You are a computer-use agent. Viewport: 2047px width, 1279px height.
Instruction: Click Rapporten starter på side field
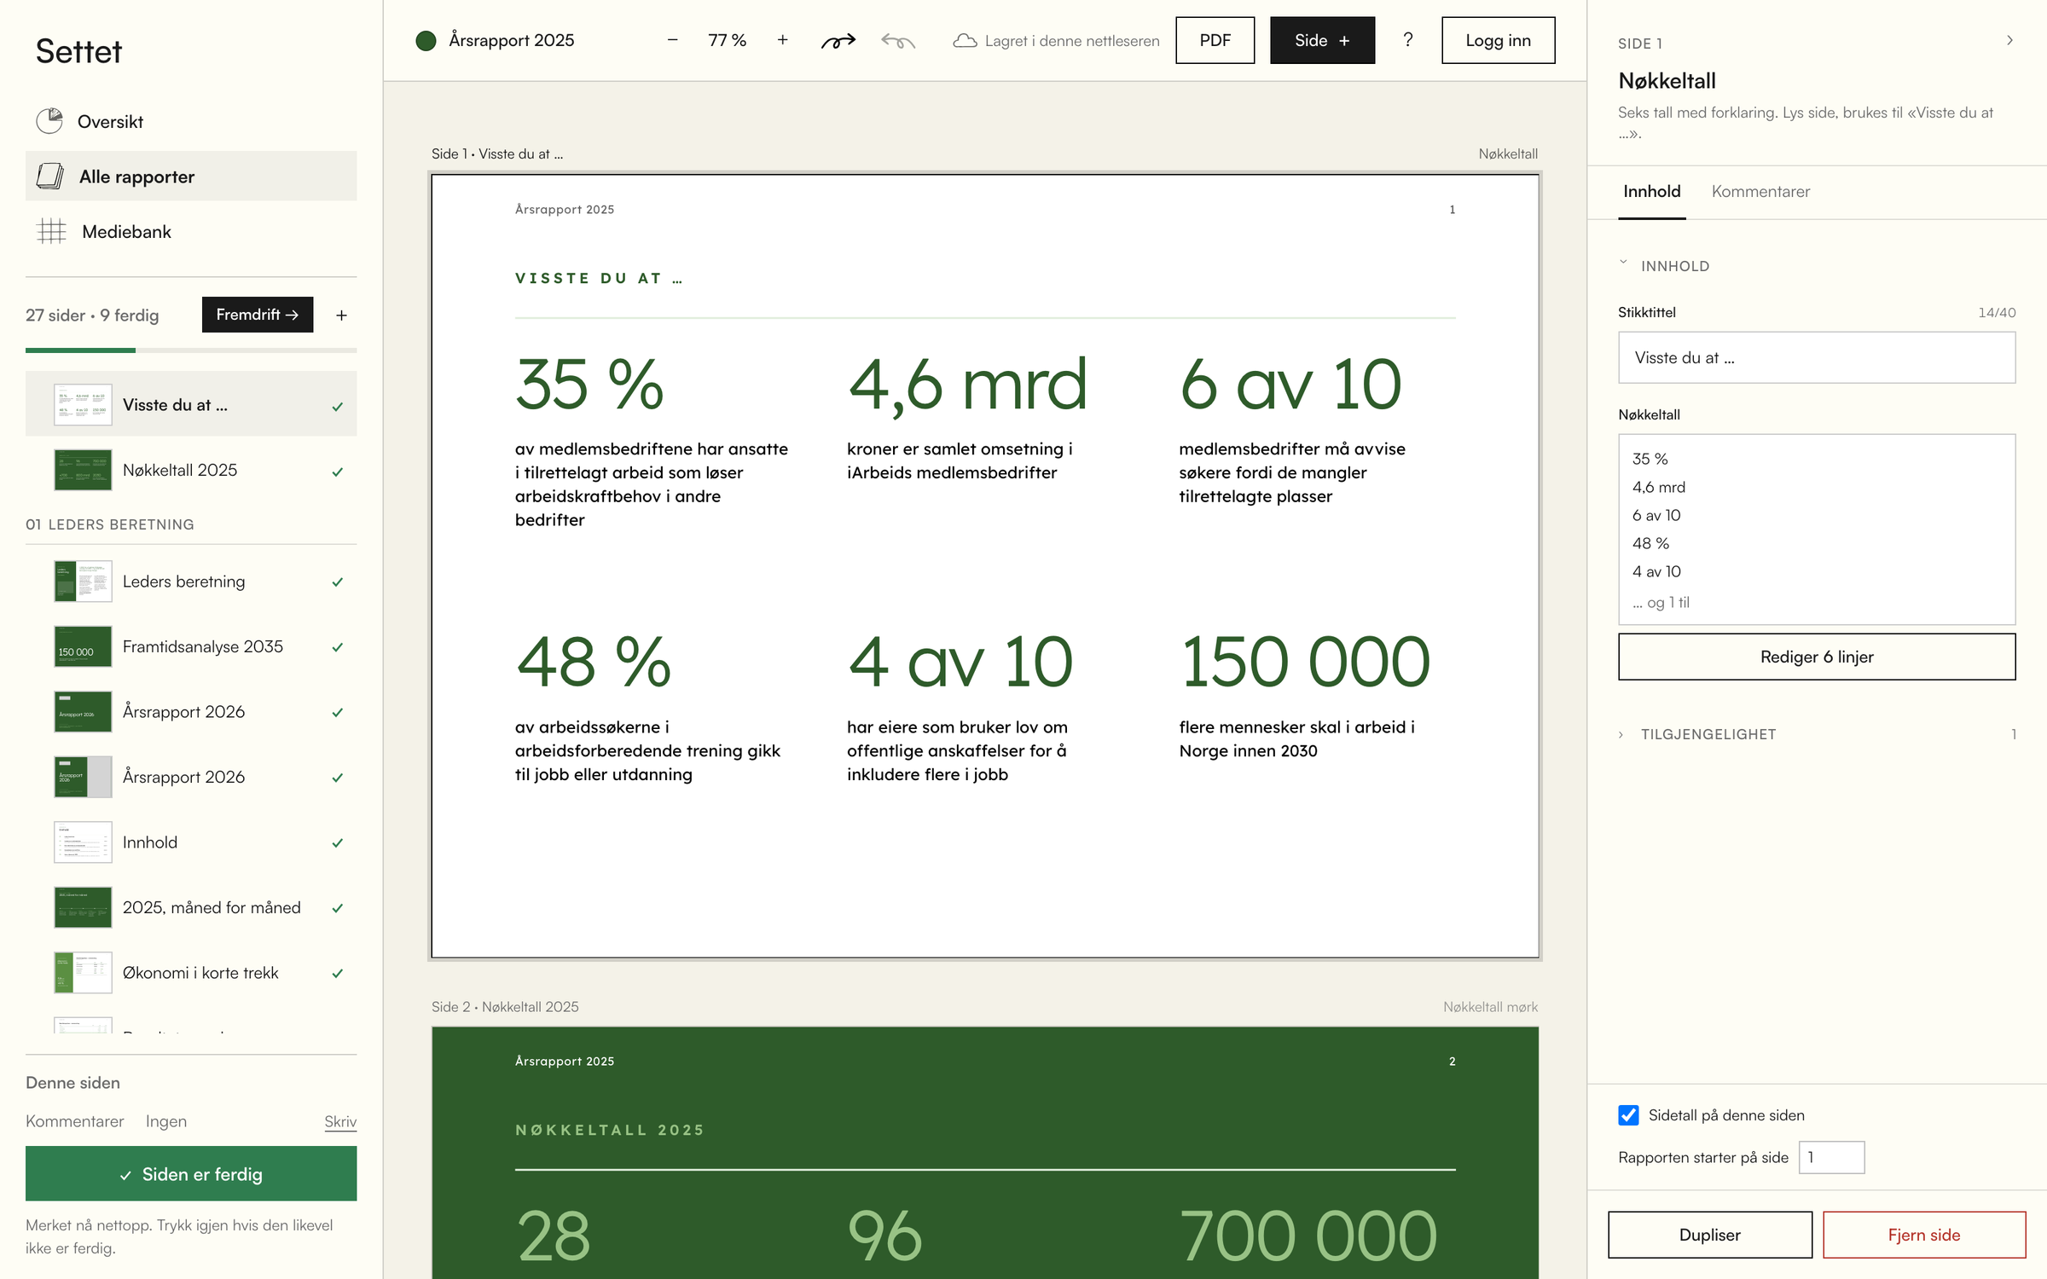(x=1831, y=1157)
